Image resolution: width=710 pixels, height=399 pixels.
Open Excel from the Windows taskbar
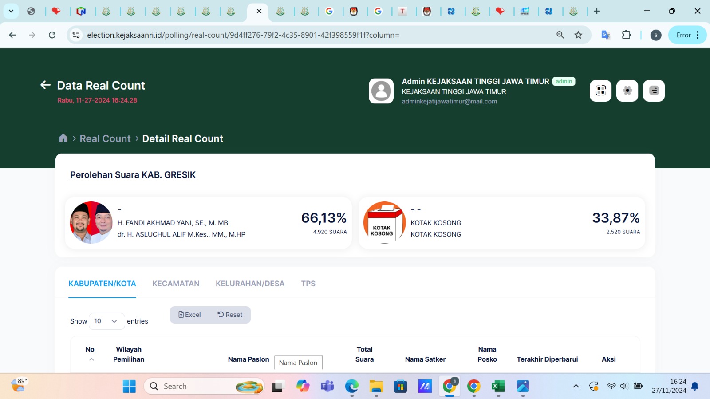498,387
